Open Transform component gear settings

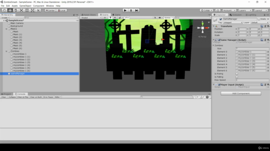[268, 26]
